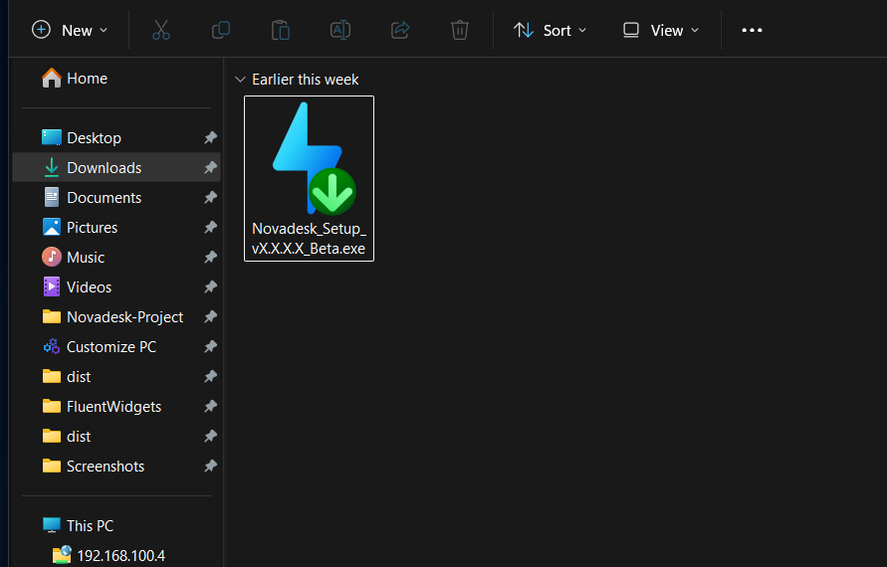Click the Rename icon in toolbar

coord(340,30)
